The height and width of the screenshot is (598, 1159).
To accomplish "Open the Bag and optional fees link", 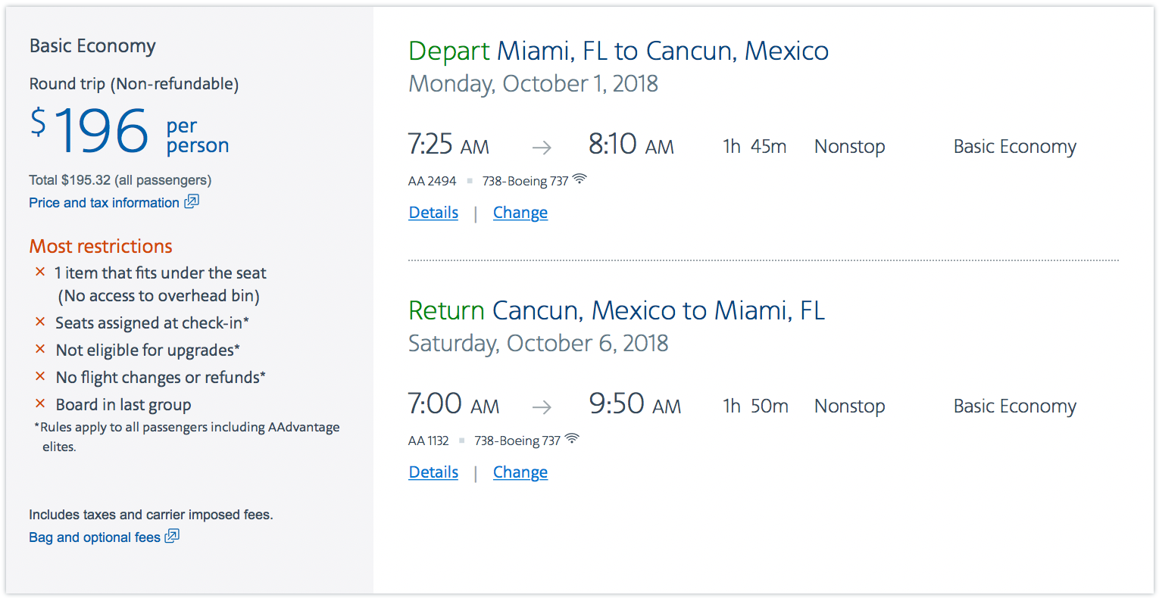I will point(95,537).
